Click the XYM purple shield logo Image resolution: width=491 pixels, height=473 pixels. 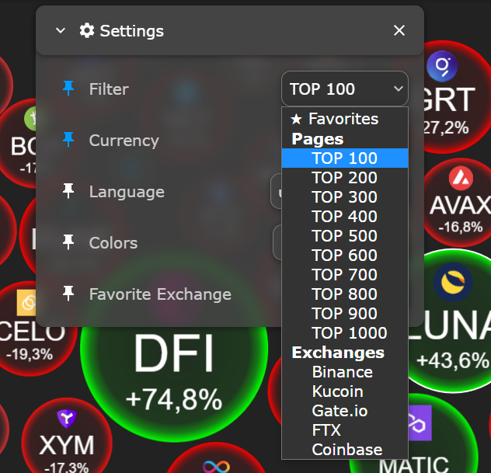pyautogui.click(x=67, y=419)
